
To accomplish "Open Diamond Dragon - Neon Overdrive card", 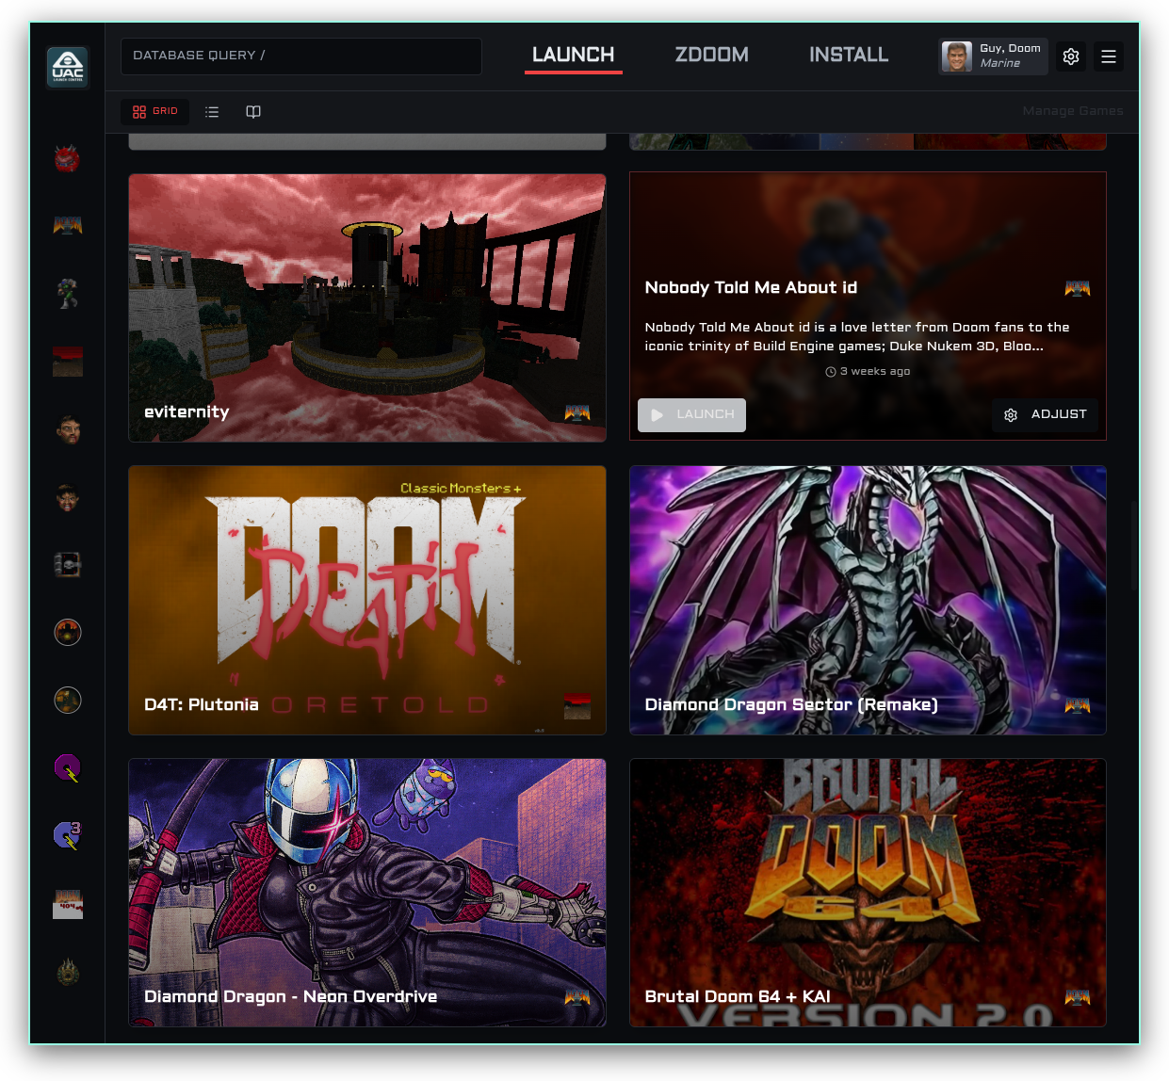I will pyautogui.click(x=367, y=893).
